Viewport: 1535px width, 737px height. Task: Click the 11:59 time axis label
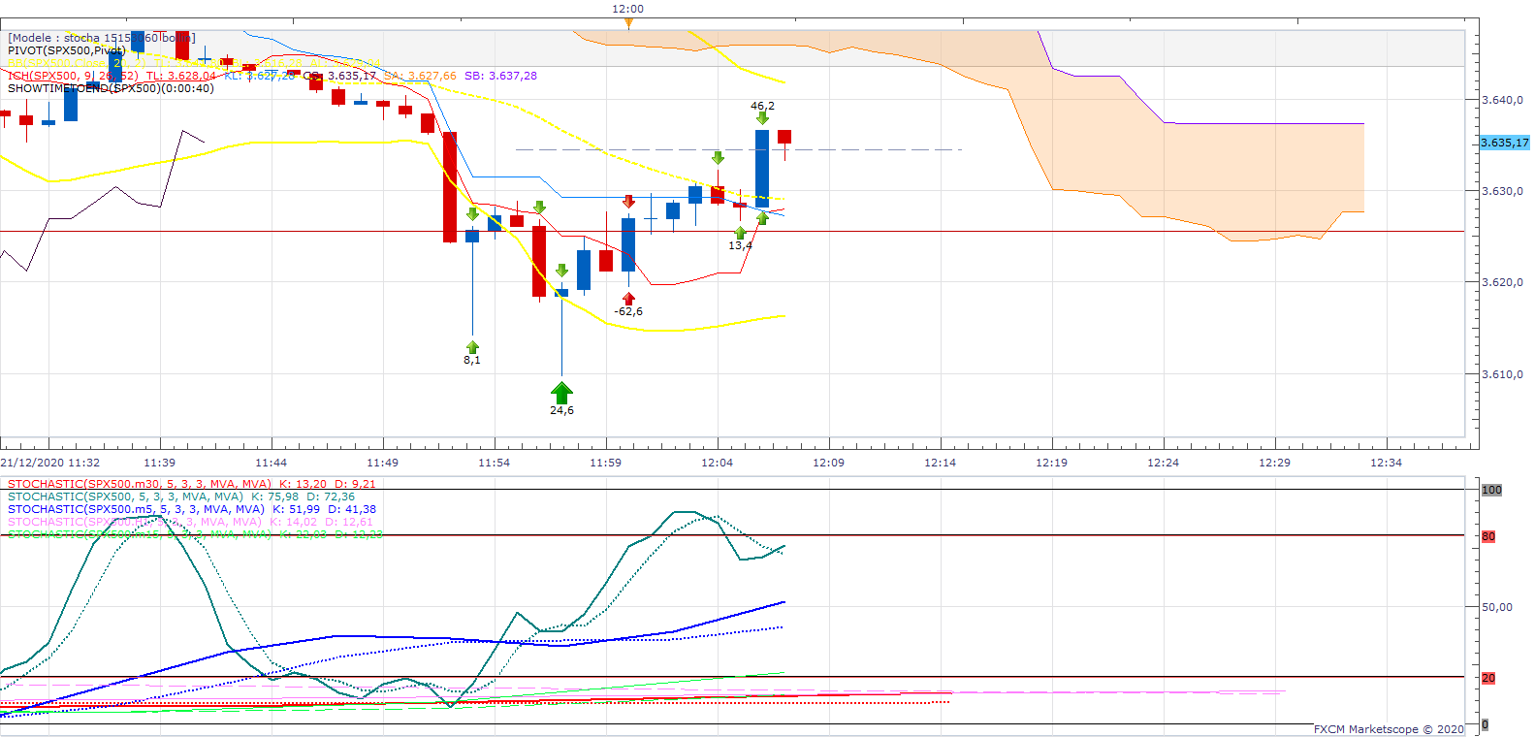coord(606,463)
